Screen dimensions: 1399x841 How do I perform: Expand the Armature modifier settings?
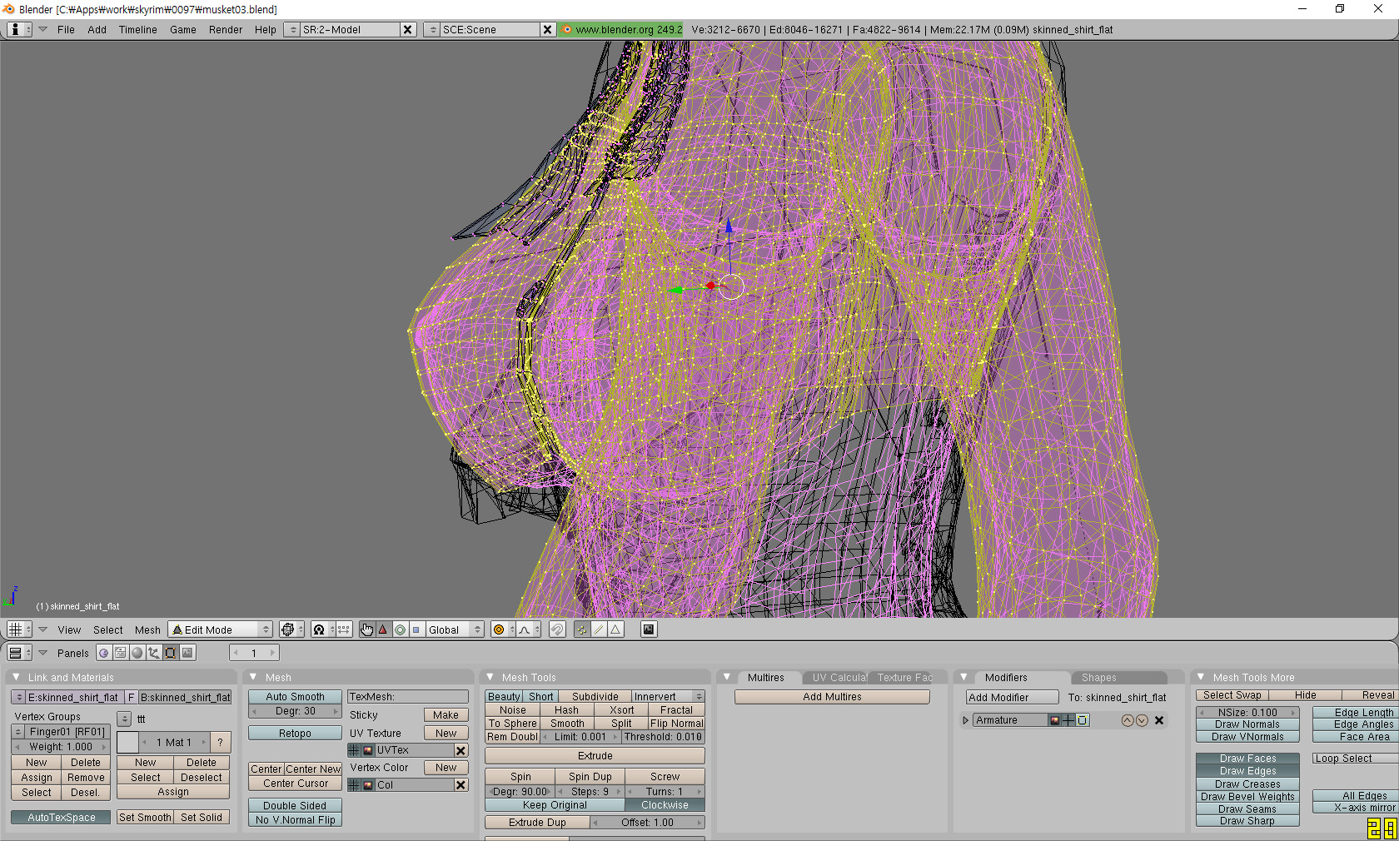click(965, 720)
